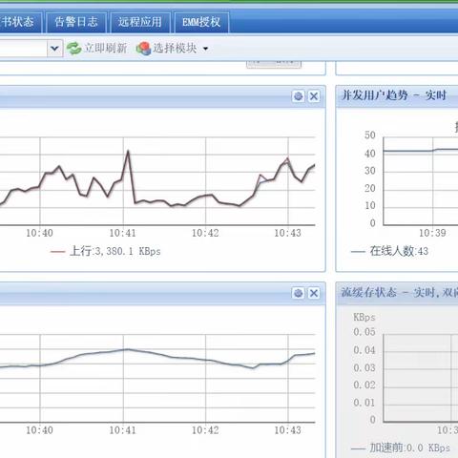Open the 选择模块 dropdown arrow
458x458 pixels.
point(205,49)
